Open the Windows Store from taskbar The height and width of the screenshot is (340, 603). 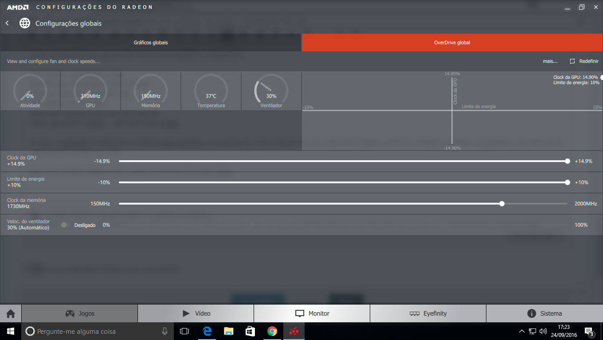pyautogui.click(x=250, y=331)
